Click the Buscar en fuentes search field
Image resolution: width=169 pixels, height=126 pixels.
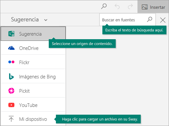click(124, 20)
